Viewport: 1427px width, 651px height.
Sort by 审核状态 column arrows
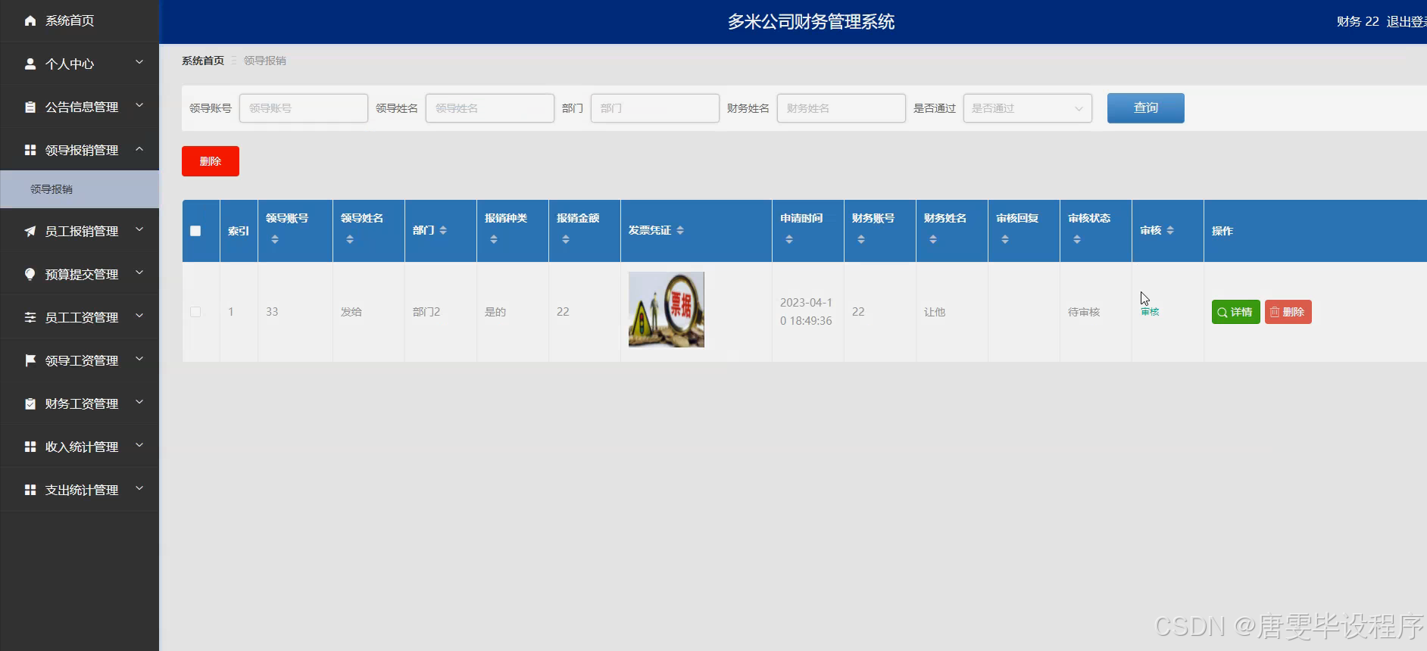(1077, 239)
